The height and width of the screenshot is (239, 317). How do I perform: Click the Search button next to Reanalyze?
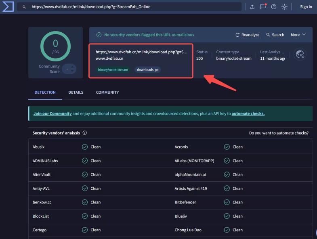(x=275, y=35)
